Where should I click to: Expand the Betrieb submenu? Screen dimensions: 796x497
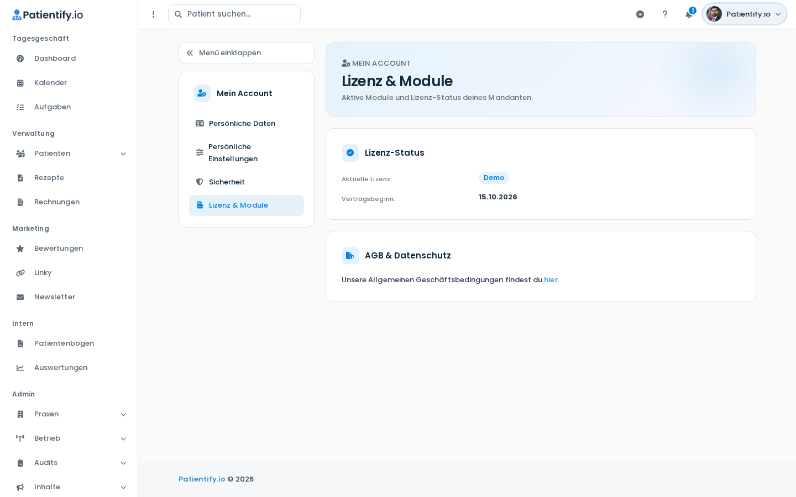coord(123,439)
